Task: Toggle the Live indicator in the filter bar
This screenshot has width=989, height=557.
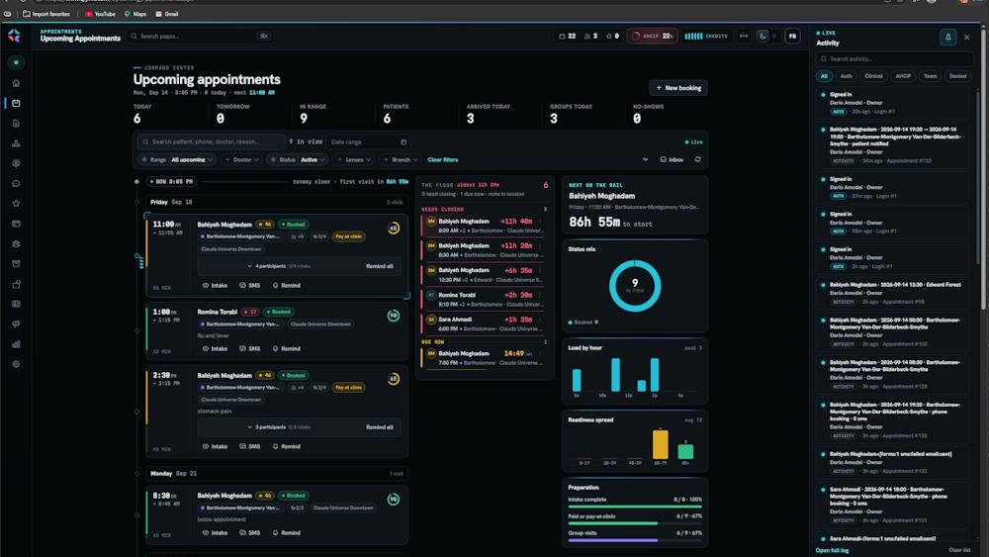Action: [x=694, y=141]
